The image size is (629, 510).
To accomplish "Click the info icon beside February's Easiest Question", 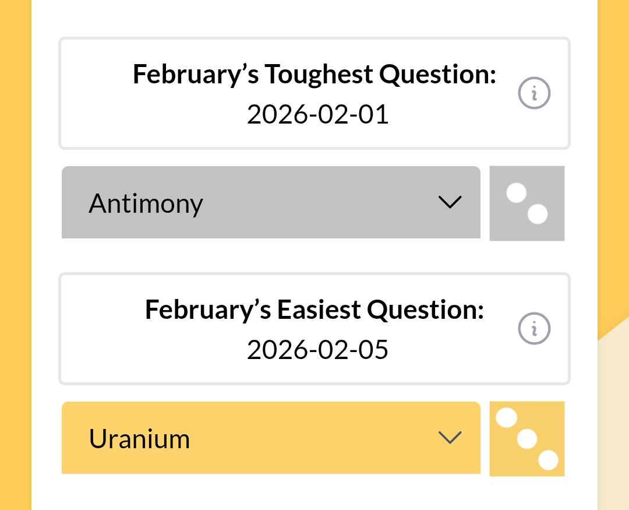I will pos(534,329).
